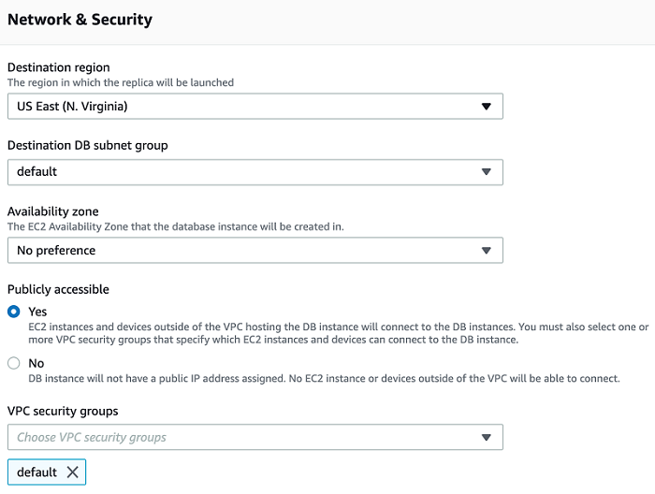
Task: Click the Availability zone dropdown arrow
Action: (486, 251)
